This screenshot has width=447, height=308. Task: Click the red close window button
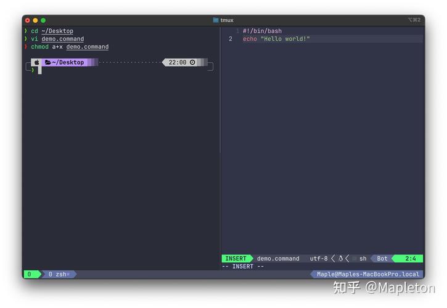click(x=27, y=20)
